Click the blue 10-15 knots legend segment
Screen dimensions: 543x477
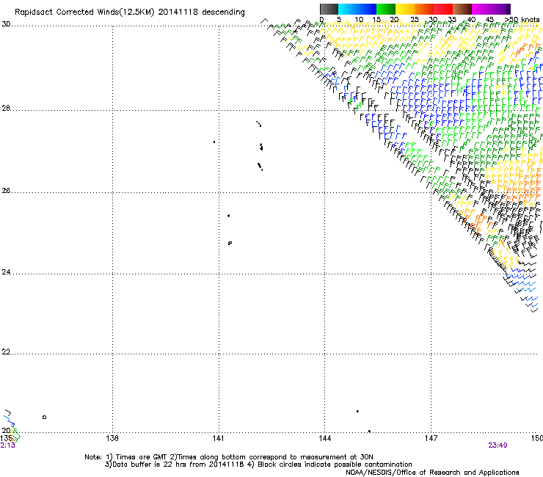367,9
